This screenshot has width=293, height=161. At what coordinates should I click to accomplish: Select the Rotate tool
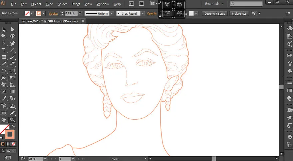(4, 71)
